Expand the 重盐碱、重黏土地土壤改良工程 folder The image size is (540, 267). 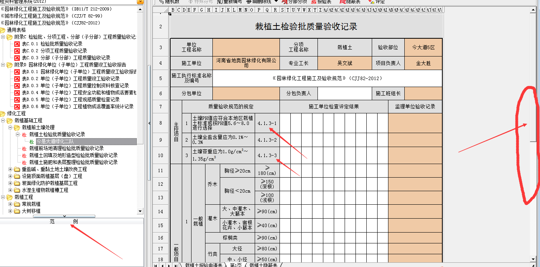pos(10,169)
